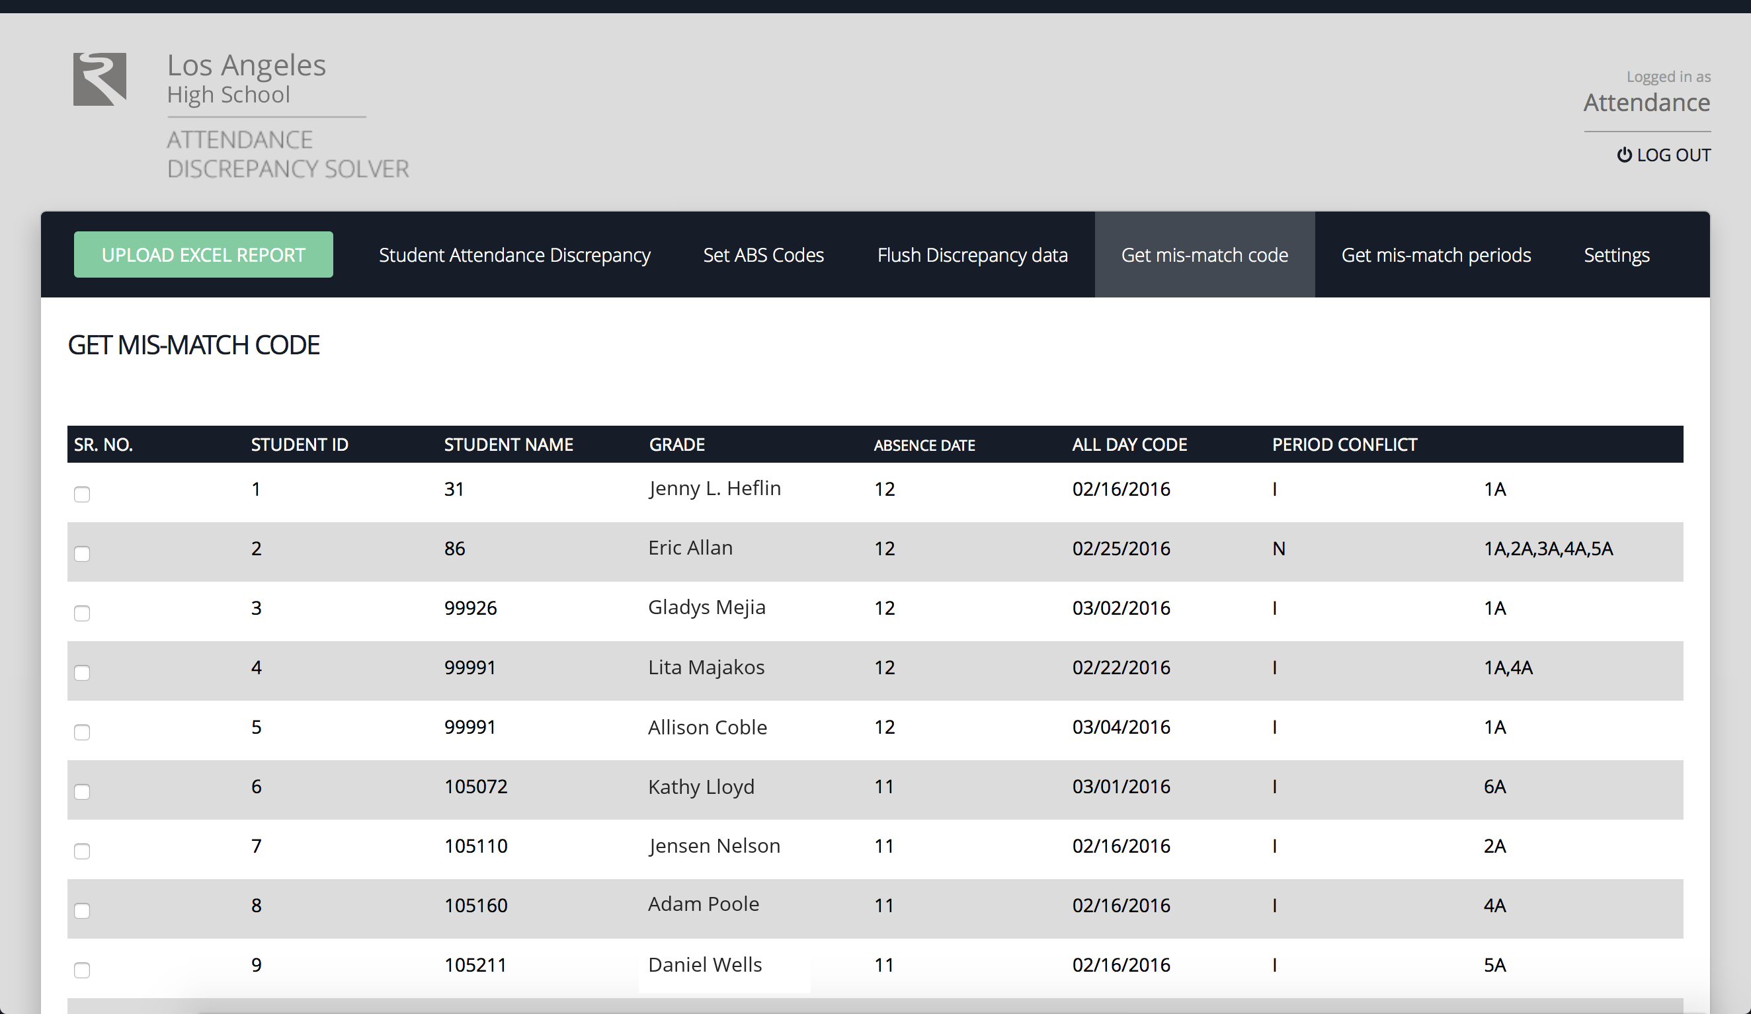Click the STUDENT ID column header
Viewport: 1751px width, 1014px height.
point(300,444)
